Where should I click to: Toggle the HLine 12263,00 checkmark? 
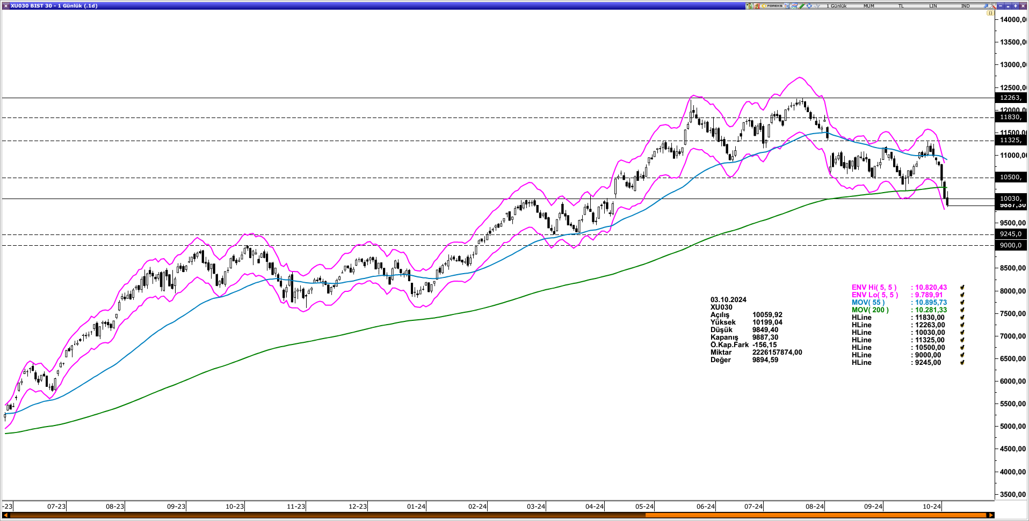pos(962,325)
